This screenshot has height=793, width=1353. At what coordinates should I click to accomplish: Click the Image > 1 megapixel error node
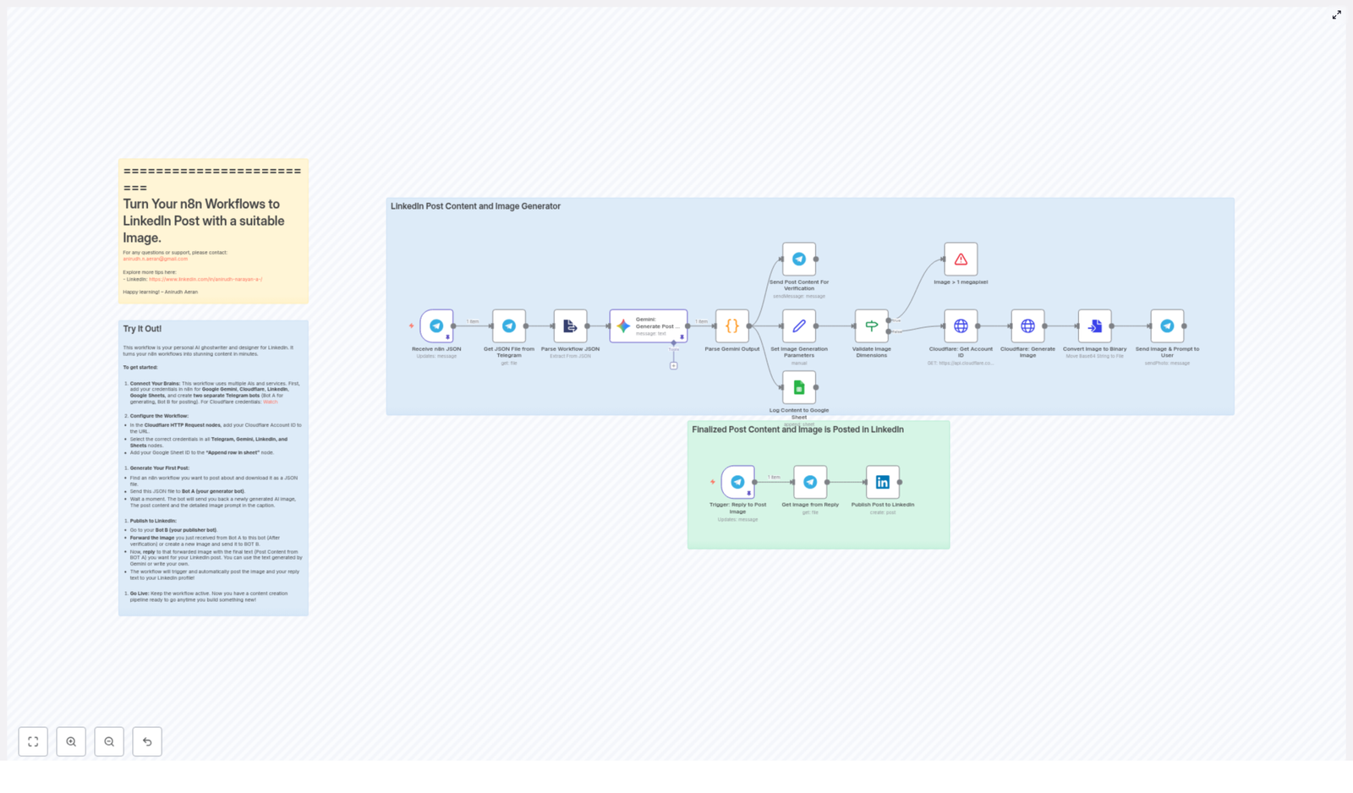click(961, 259)
